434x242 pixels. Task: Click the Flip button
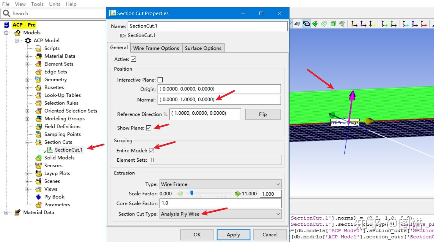263,114
